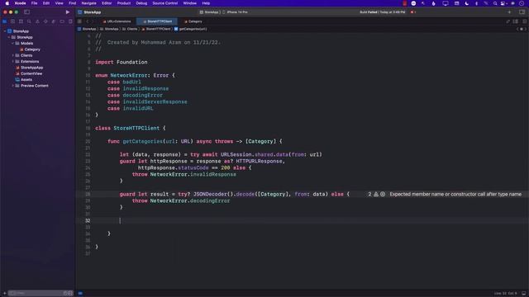Open the Breakpoint navigator icon
The image size is (529, 297).
62,21
